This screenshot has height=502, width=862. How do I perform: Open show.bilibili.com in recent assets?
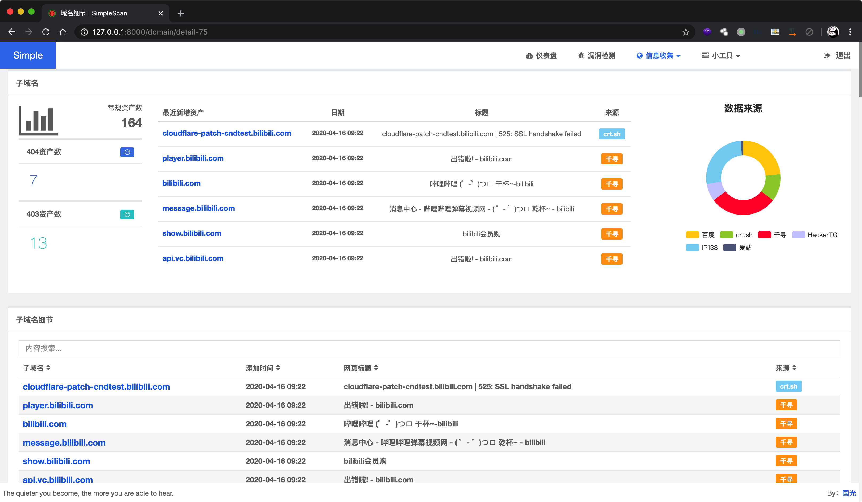pos(192,233)
